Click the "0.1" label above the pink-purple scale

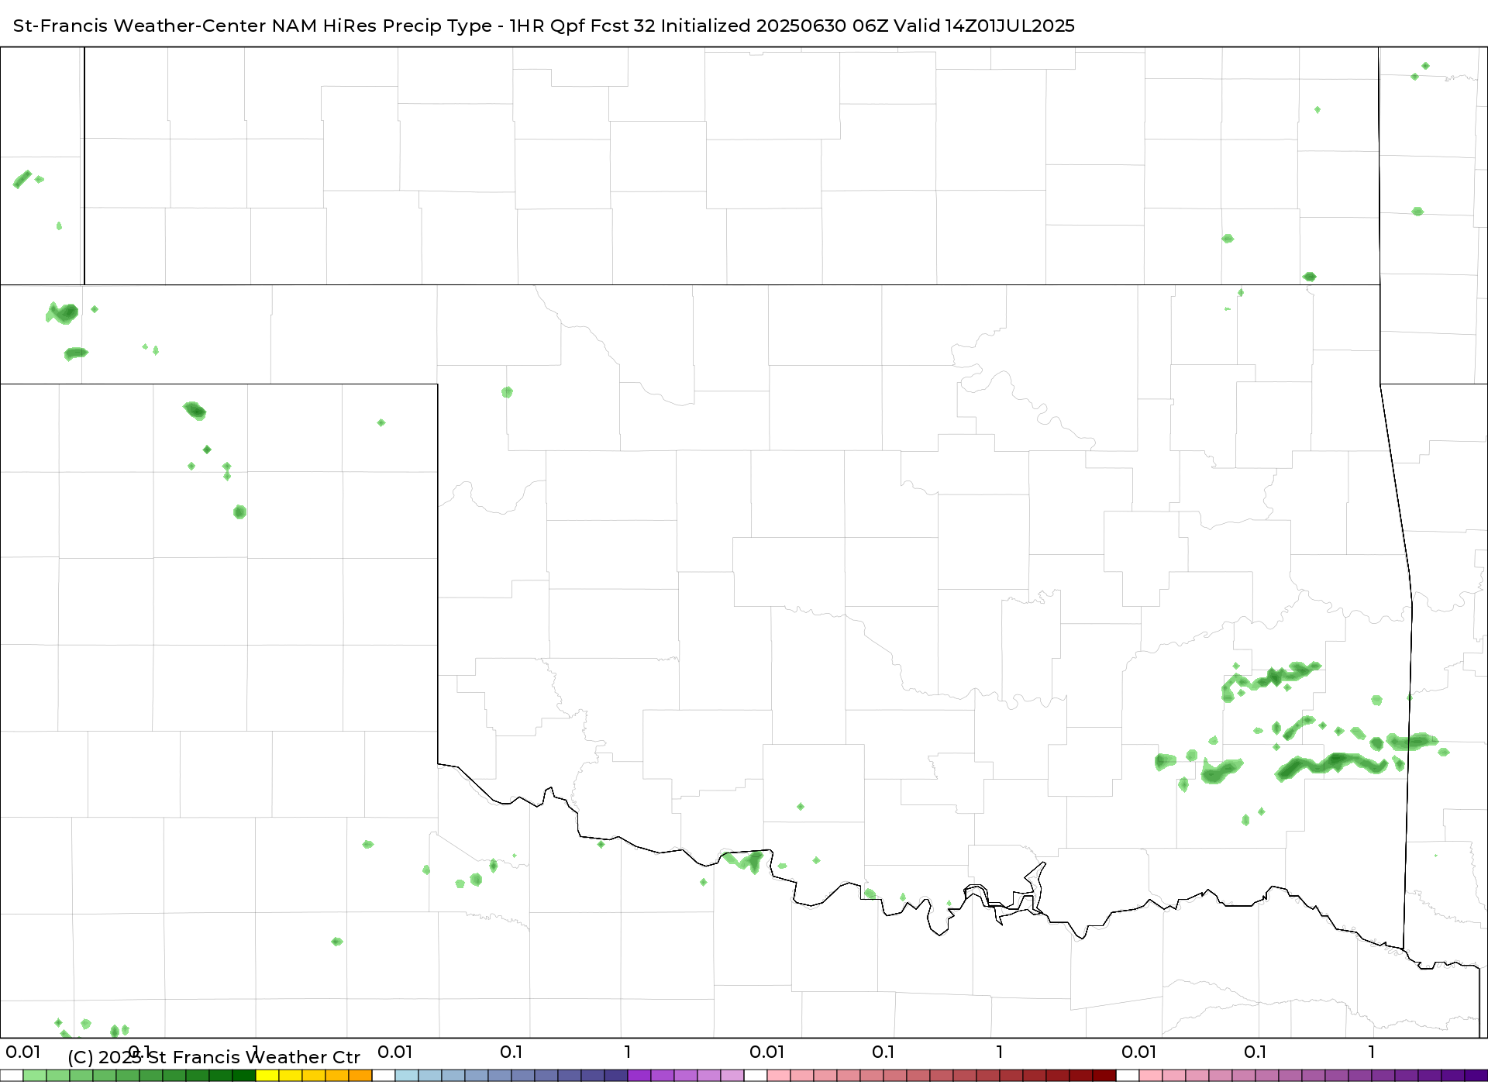1255,1052
